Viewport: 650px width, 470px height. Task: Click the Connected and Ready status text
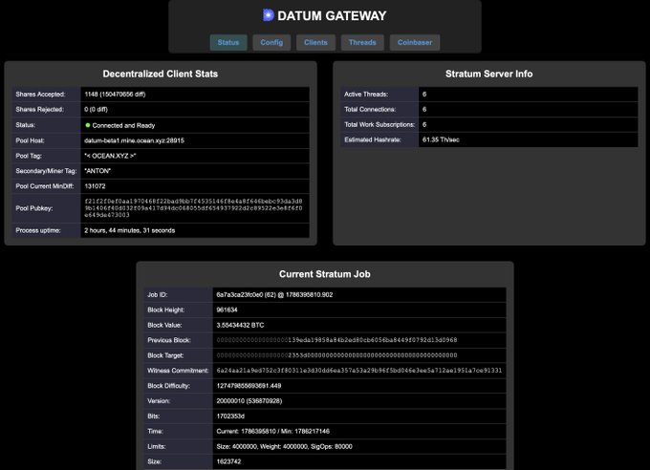123,125
